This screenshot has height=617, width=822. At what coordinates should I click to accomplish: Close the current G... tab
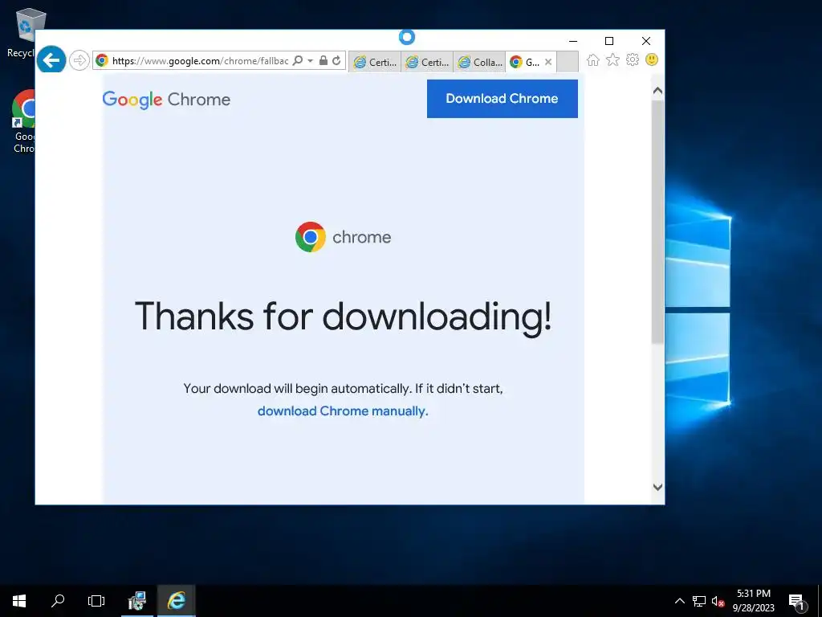[548, 62]
